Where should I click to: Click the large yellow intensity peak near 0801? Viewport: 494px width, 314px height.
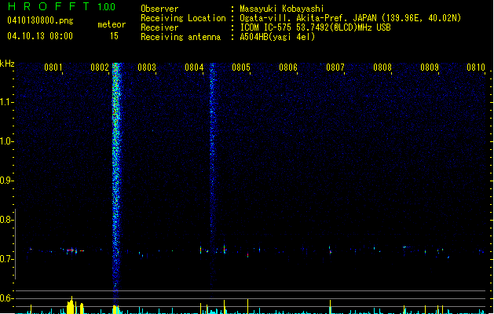click(x=71, y=305)
